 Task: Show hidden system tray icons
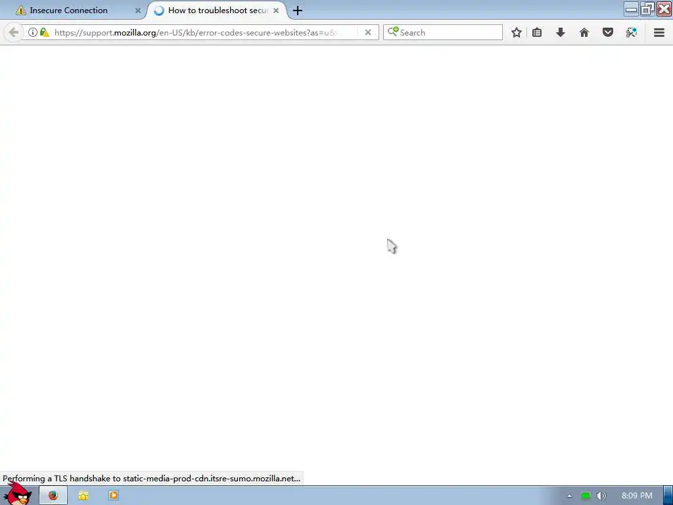(570, 496)
